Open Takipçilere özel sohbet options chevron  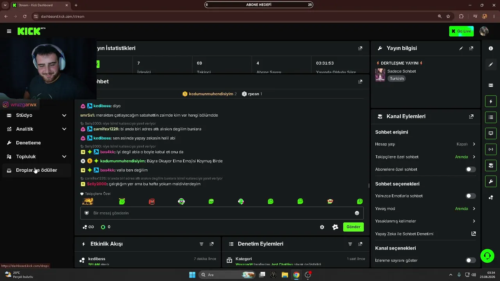[x=474, y=157]
